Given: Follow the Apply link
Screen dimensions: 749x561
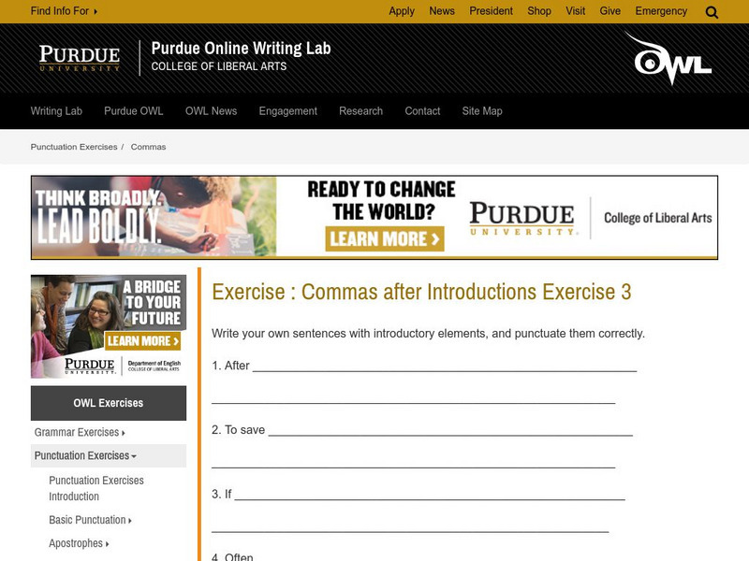Looking at the screenshot, I should point(402,10).
